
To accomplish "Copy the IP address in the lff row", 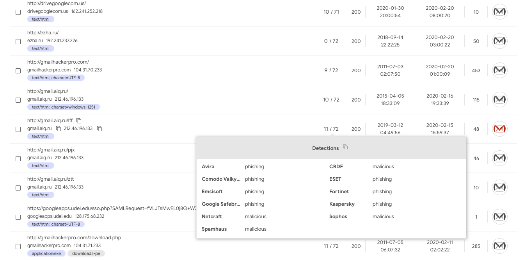I will [x=99, y=128].
